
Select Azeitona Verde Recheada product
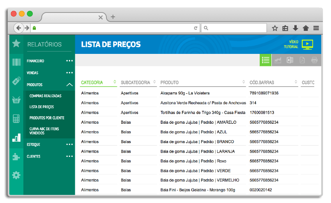pyautogui.click(x=203, y=103)
